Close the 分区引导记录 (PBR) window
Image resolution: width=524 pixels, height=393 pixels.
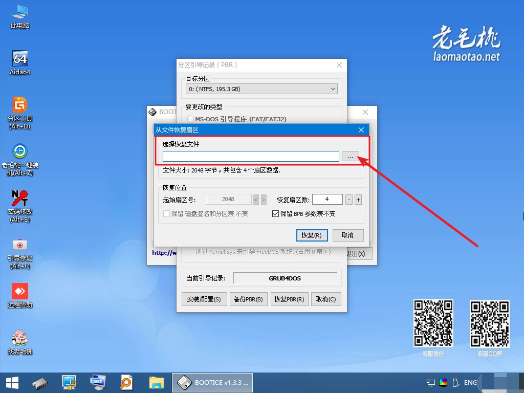click(x=339, y=65)
